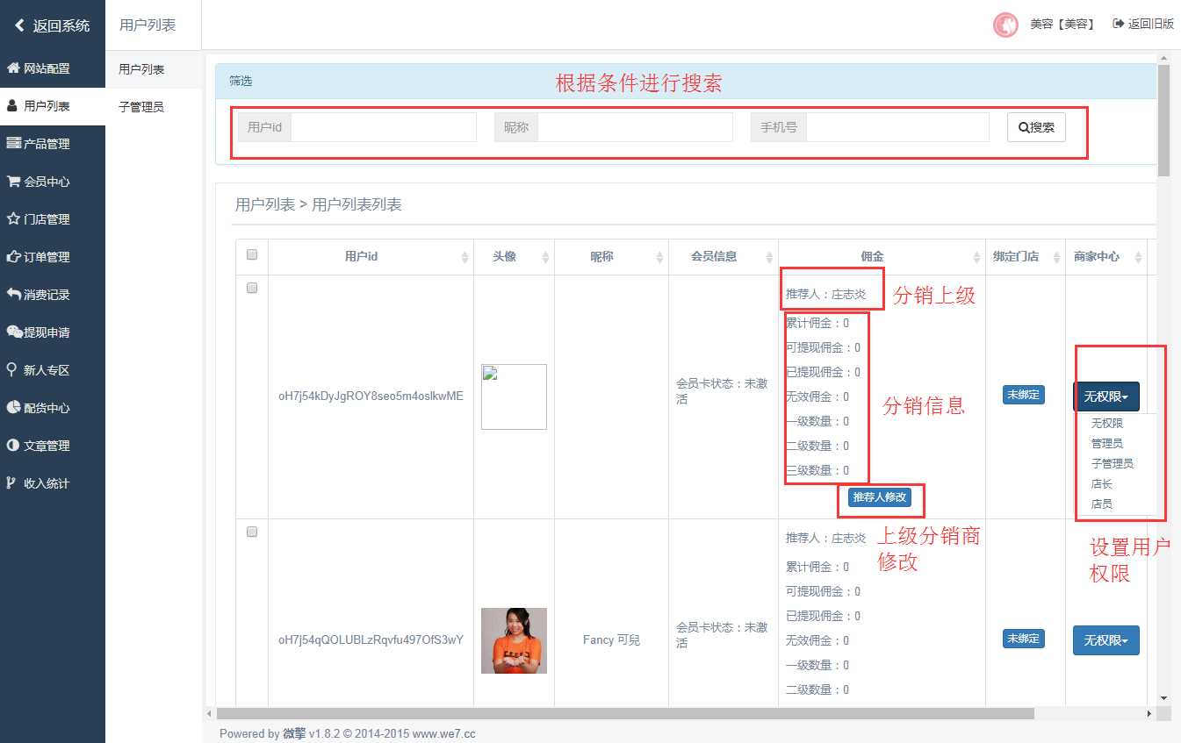Click the 微擎 link in the footer
Viewport: 1181px width, 743px height.
[x=294, y=733]
